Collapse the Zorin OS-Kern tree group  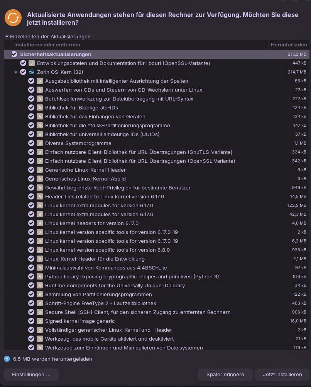16,72
